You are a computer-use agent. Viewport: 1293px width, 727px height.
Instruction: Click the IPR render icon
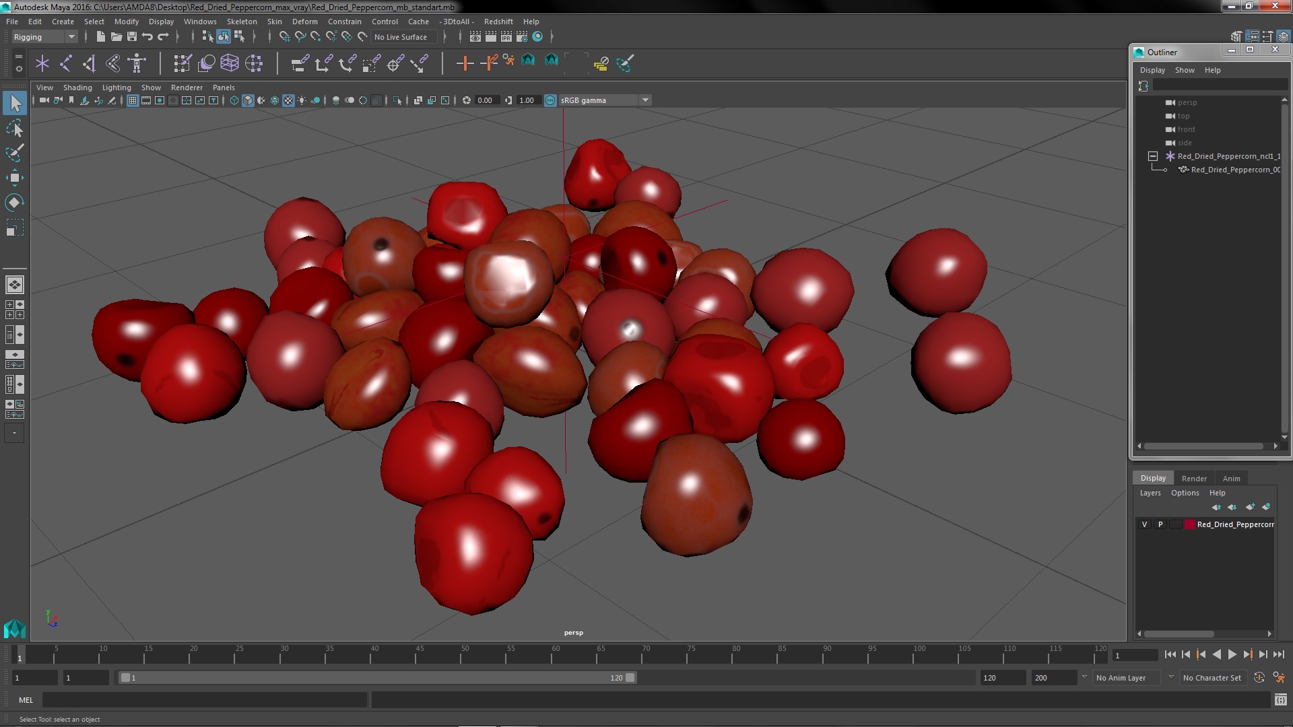[506, 37]
